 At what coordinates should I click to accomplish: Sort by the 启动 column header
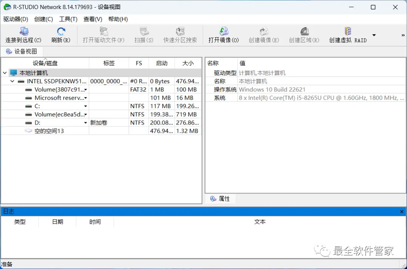[x=162, y=63]
